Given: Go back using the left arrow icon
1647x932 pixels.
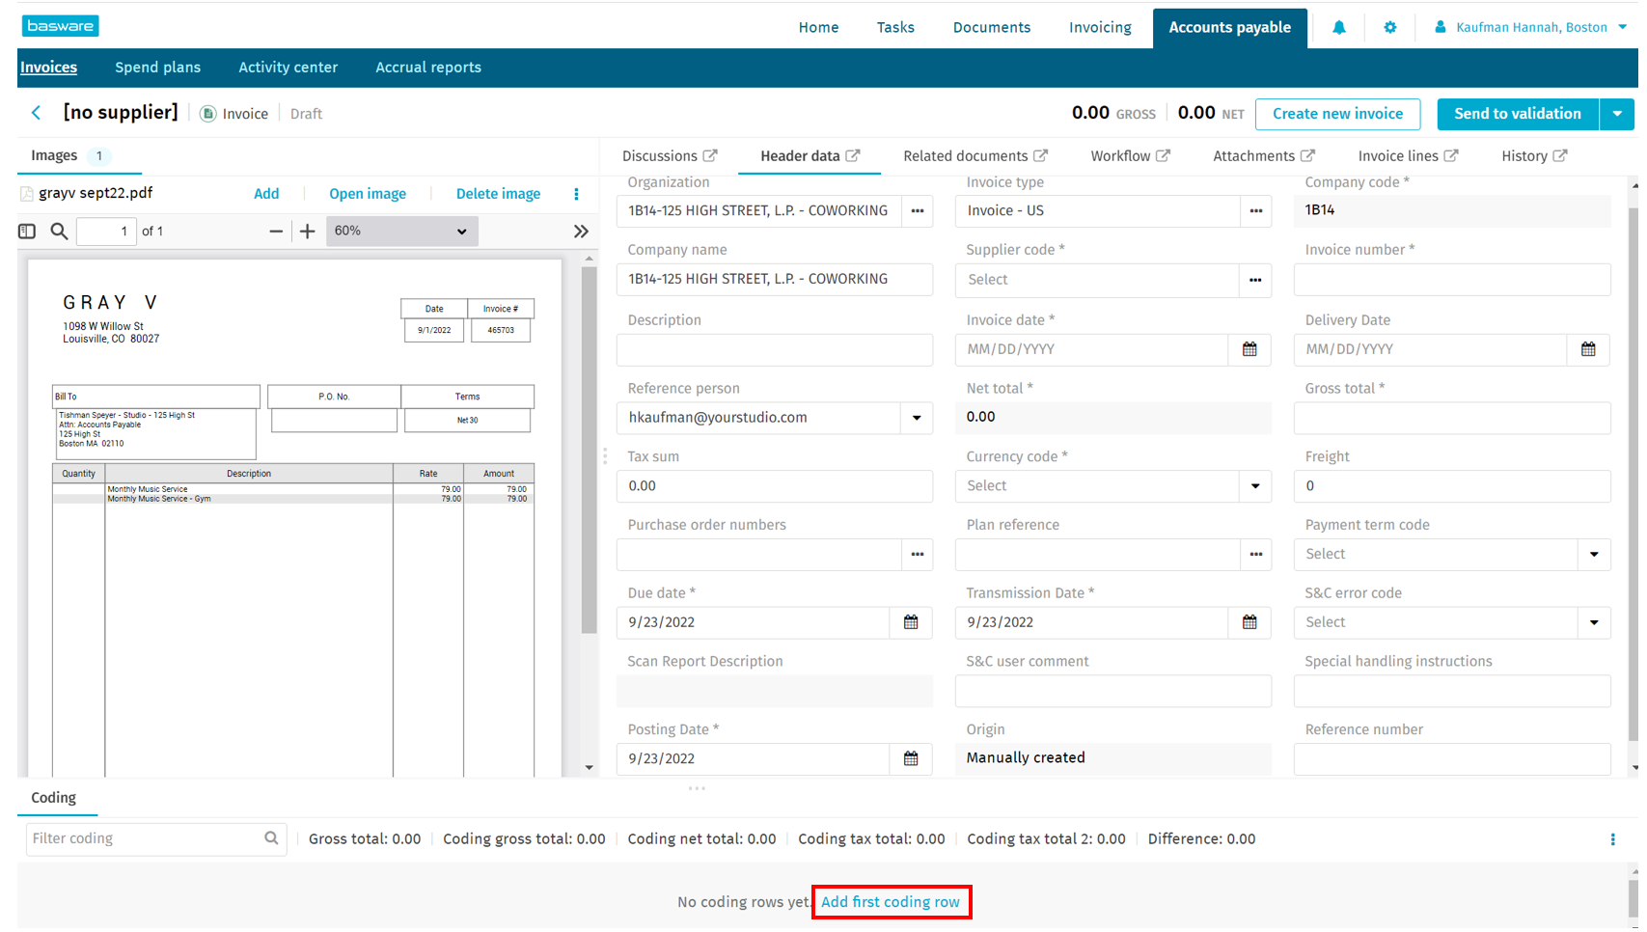Looking at the screenshot, I should click(37, 113).
